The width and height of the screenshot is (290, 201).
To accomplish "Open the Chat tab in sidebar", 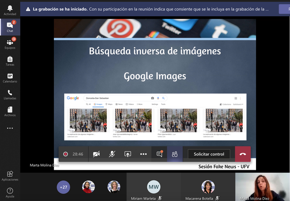I will click(10, 27).
